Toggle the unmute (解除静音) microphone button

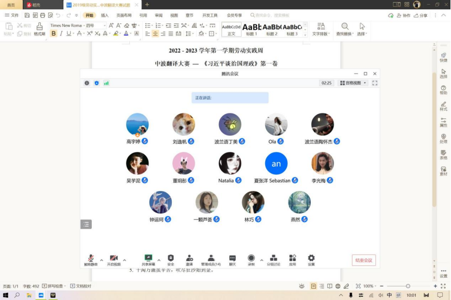click(x=91, y=258)
